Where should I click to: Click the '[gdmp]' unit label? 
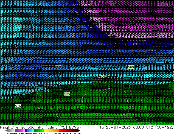53,127
